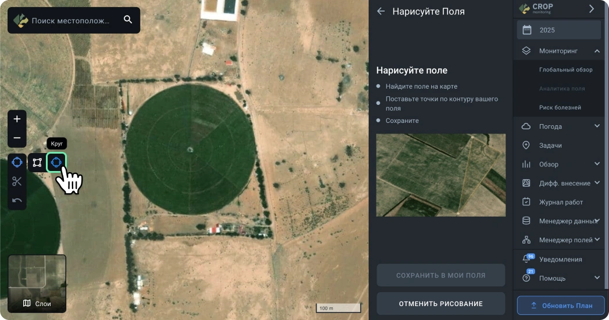Click the Отменить рисование button
Screen dimensions: 609x320
coord(440,304)
